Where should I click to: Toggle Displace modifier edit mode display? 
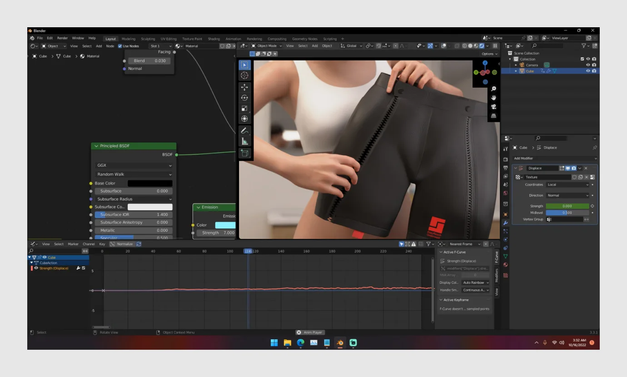(x=562, y=168)
